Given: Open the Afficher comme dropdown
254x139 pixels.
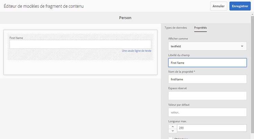Looking at the screenshot, I should (x=207, y=46).
